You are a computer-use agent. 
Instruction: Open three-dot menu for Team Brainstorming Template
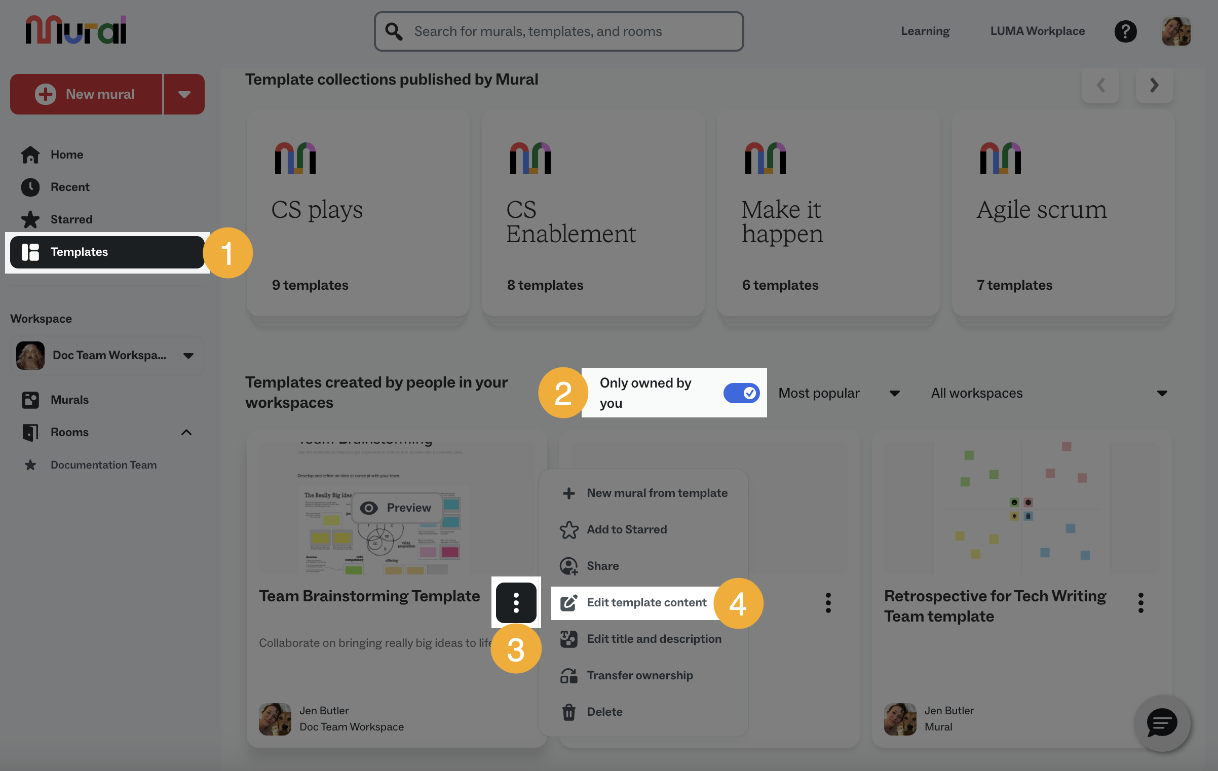[x=516, y=602]
